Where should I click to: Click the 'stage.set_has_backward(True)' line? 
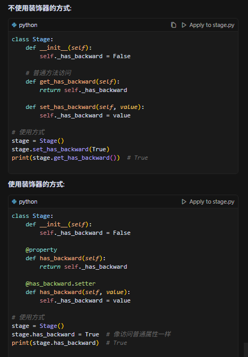pyautogui.click(x=61, y=149)
